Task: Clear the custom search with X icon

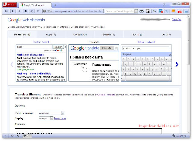Action: (x=65, y=47)
